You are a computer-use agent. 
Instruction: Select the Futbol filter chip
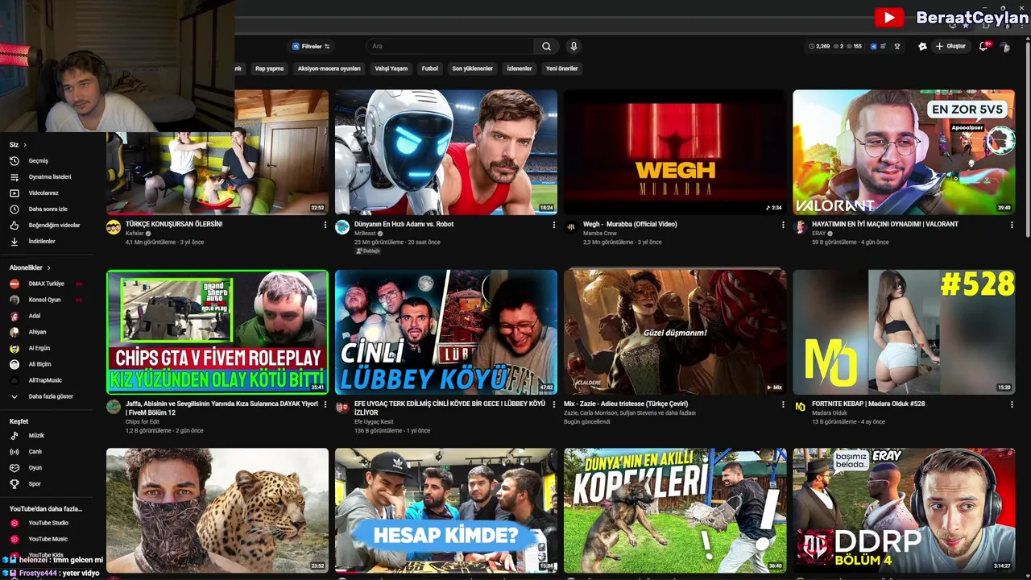(430, 68)
